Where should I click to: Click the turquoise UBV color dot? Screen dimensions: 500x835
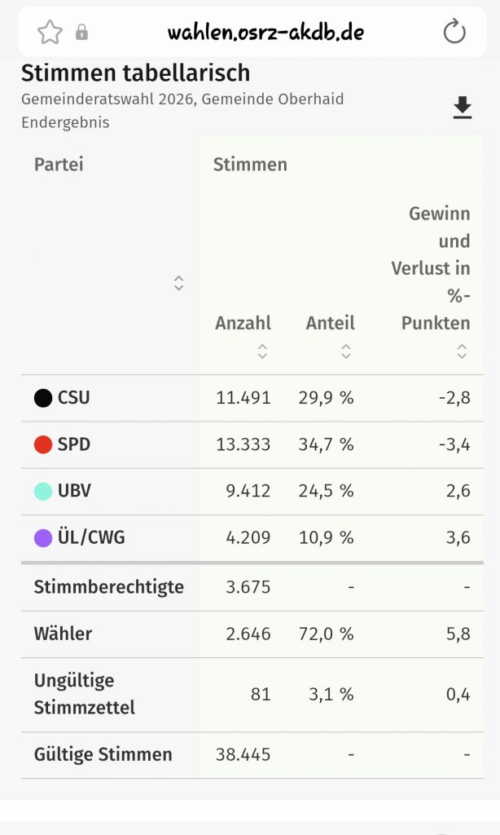(43, 492)
